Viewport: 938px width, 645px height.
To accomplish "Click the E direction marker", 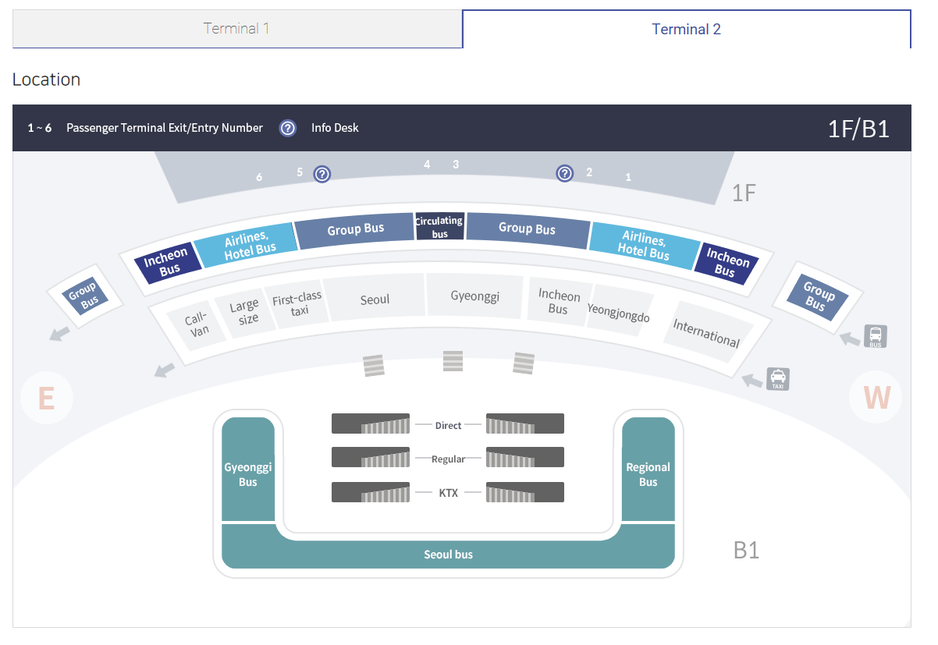I will pos(46,399).
